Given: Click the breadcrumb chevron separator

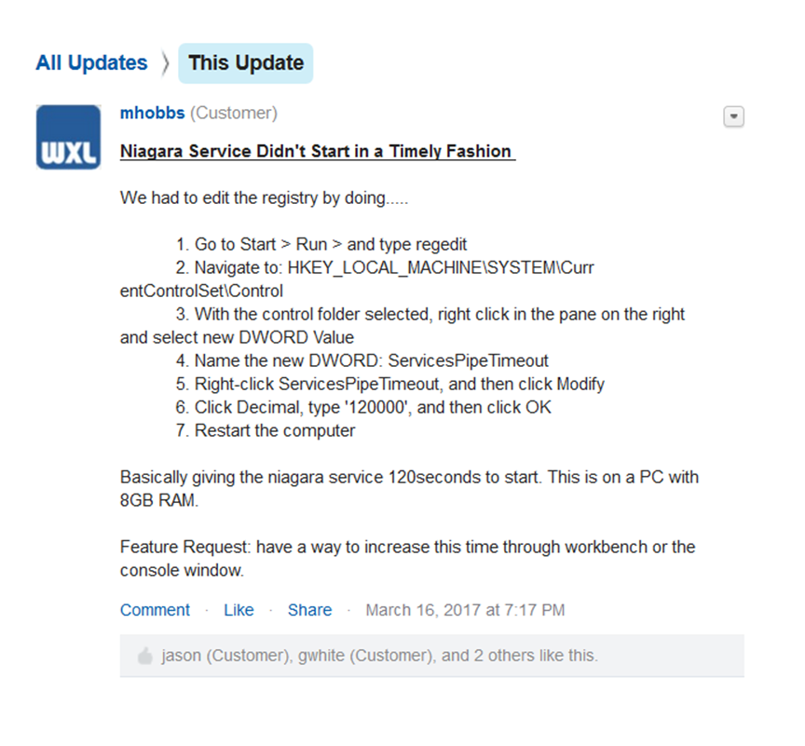Looking at the screenshot, I should tap(165, 63).
